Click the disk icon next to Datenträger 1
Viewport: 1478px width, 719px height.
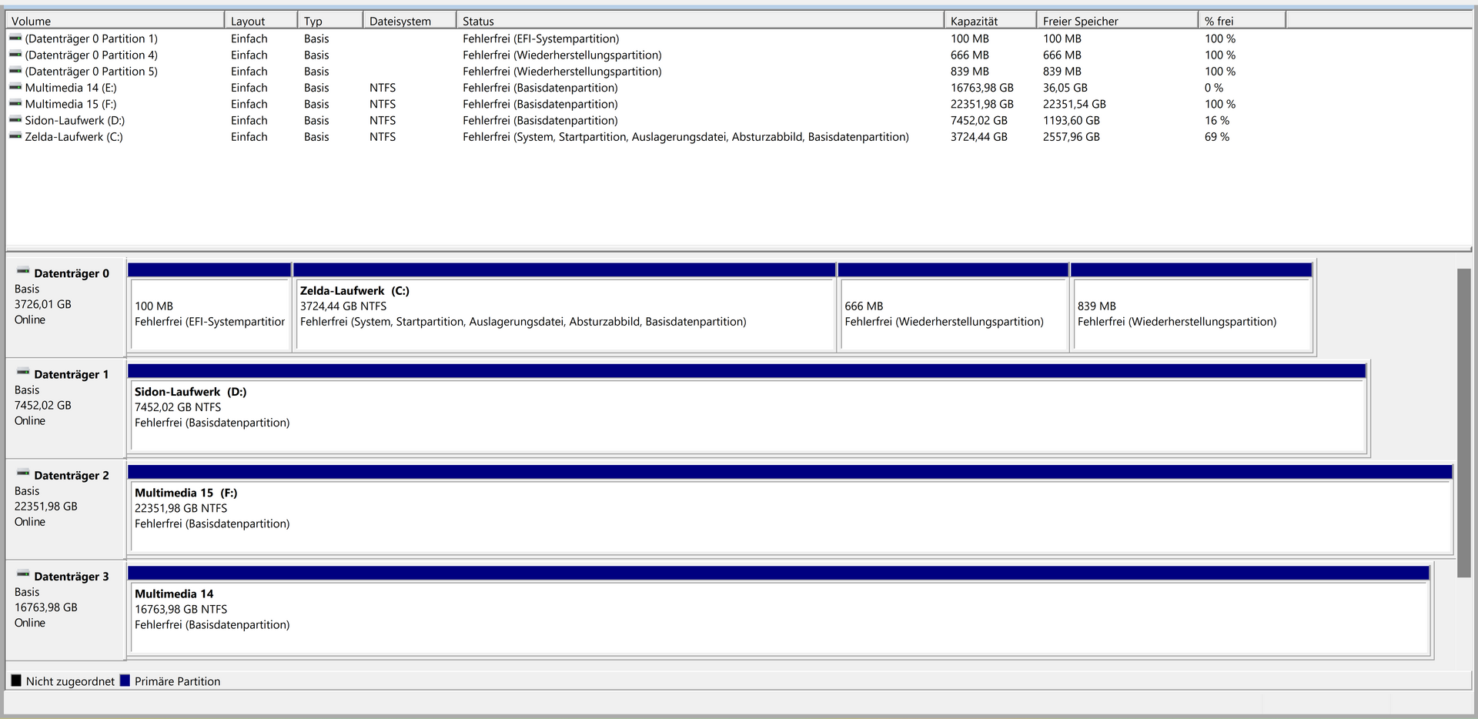click(23, 372)
